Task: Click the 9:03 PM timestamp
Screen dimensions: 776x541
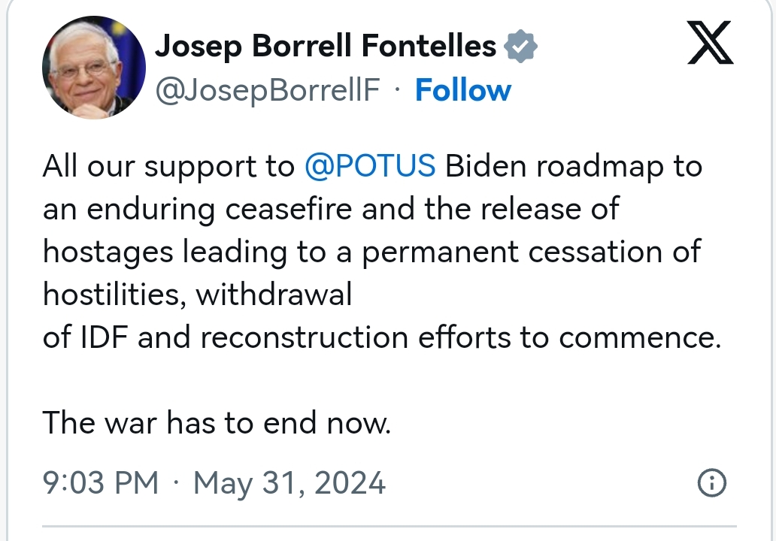Action: (101, 482)
